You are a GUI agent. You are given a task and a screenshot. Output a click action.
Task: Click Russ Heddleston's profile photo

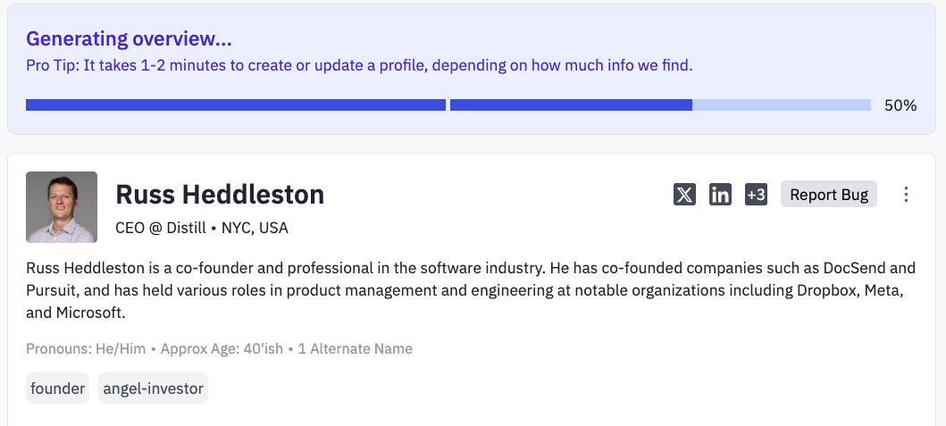(62, 207)
